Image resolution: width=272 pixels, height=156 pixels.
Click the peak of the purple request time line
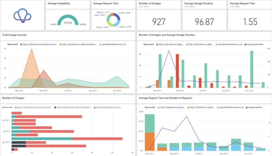click(187, 117)
